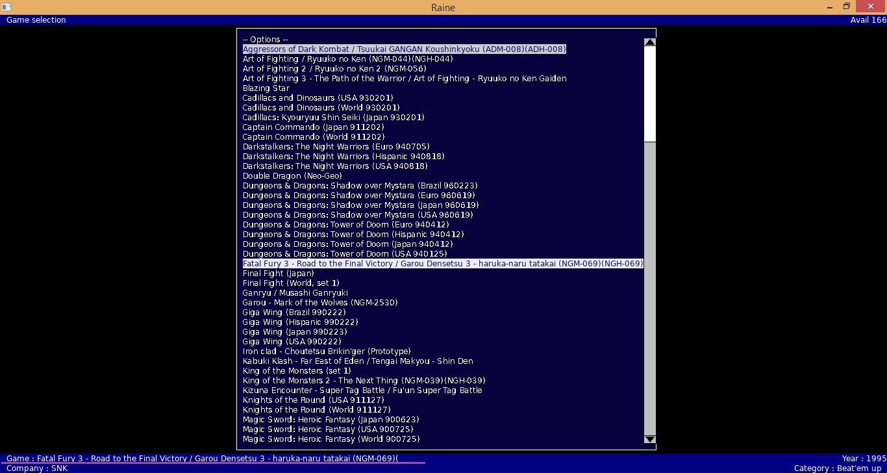Select Knights of the Round (World 911127)
The height and width of the screenshot is (473, 887).
(x=317, y=410)
